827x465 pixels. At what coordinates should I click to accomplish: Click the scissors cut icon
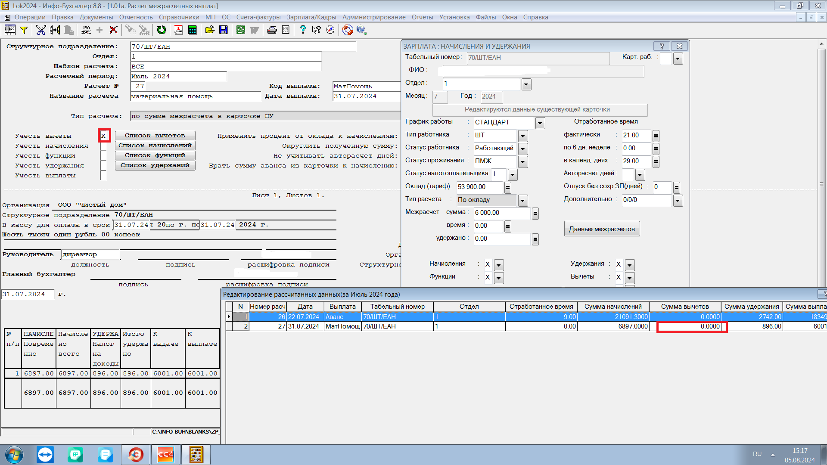click(x=41, y=30)
